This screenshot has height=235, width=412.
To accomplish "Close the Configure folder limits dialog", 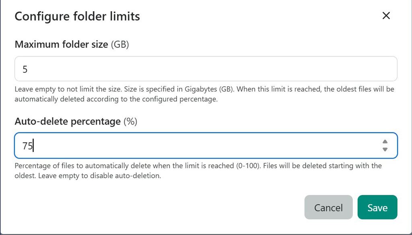I will coord(386,16).
